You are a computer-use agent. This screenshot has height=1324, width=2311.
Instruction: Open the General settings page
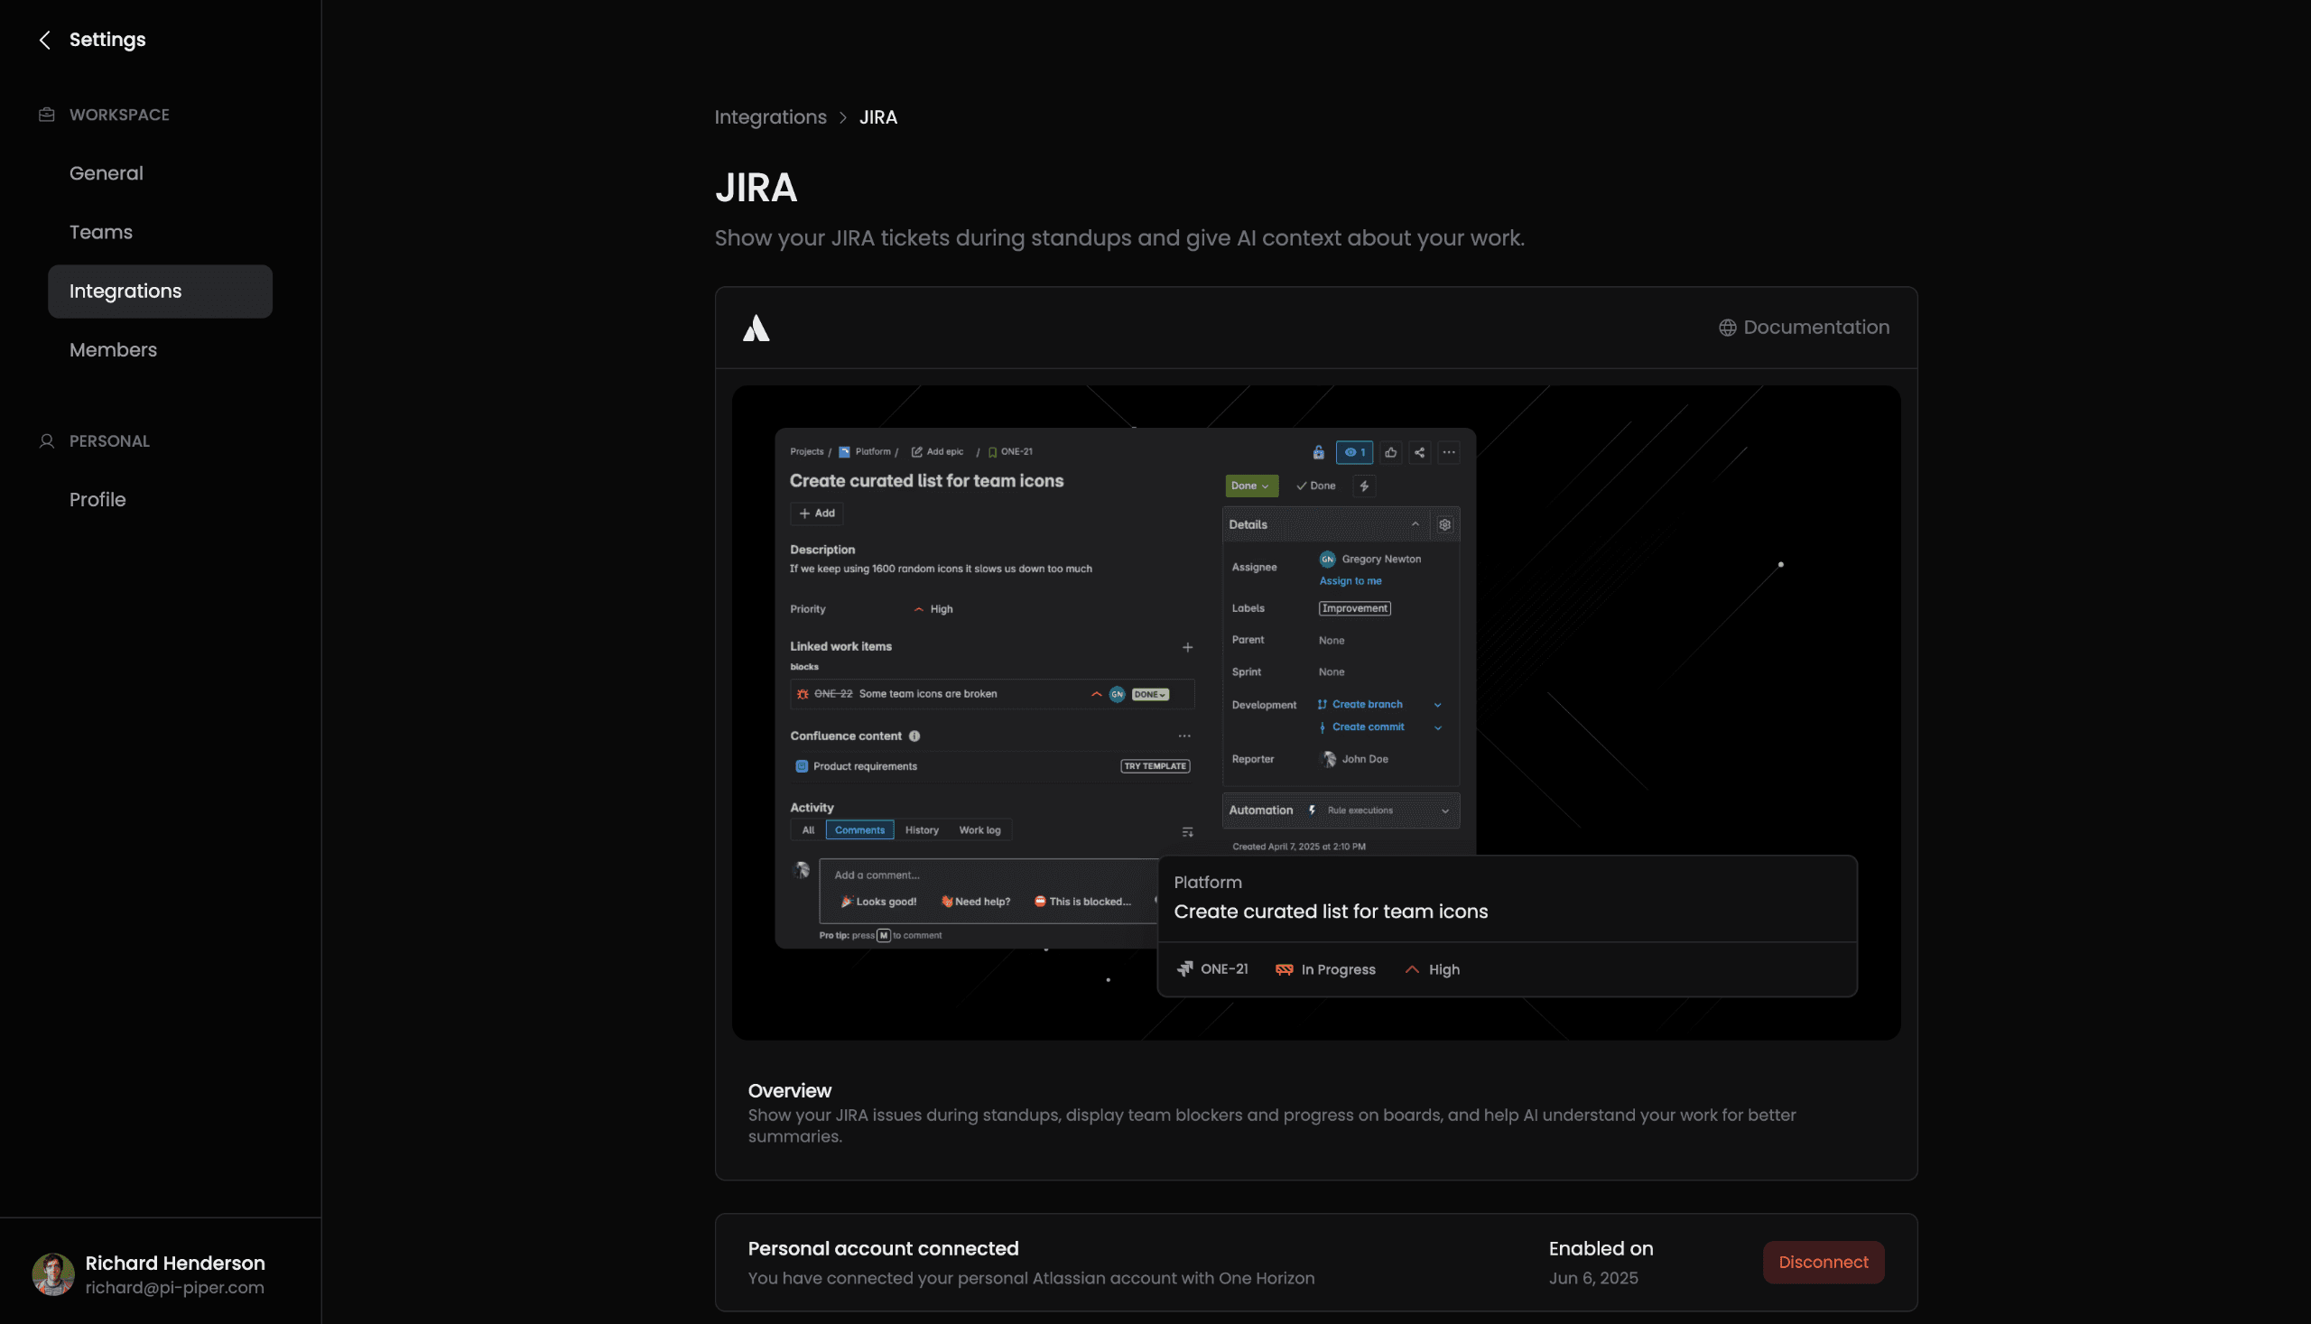click(107, 173)
